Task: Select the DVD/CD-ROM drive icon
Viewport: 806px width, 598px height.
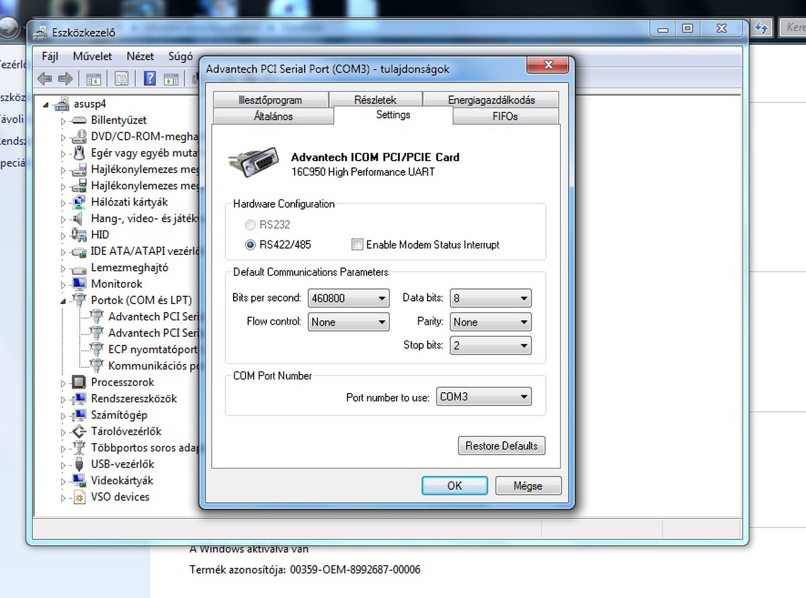Action: [x=79, y=137]
